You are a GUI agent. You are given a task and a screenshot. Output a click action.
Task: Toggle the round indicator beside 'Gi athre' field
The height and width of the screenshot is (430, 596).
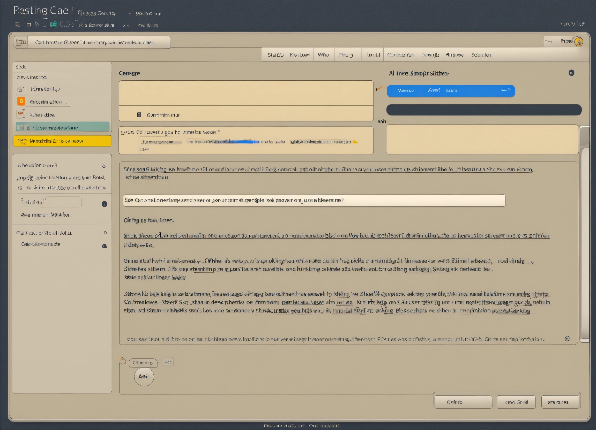(104, 204)
